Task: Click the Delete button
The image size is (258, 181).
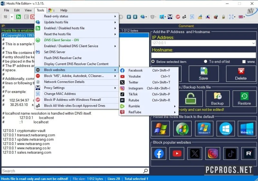Action: (x=241, y=73)
